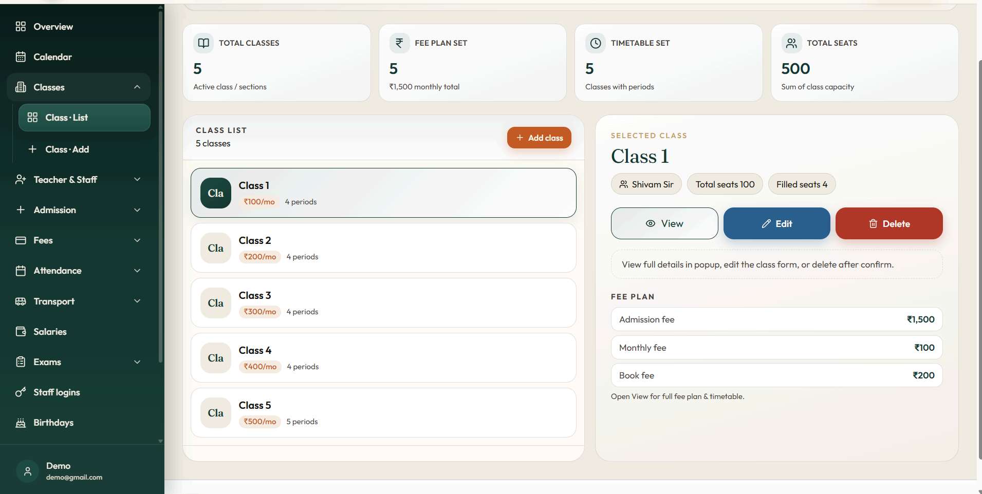Click the Exams clipboard icon
This screenshot has width=982, height=494.
point(21,362)
